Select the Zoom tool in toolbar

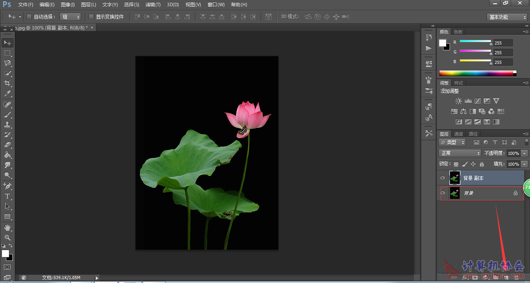[x=7, y=237]
